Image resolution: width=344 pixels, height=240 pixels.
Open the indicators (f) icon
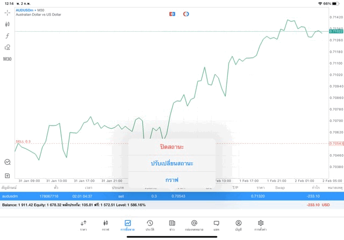(8, 36)
